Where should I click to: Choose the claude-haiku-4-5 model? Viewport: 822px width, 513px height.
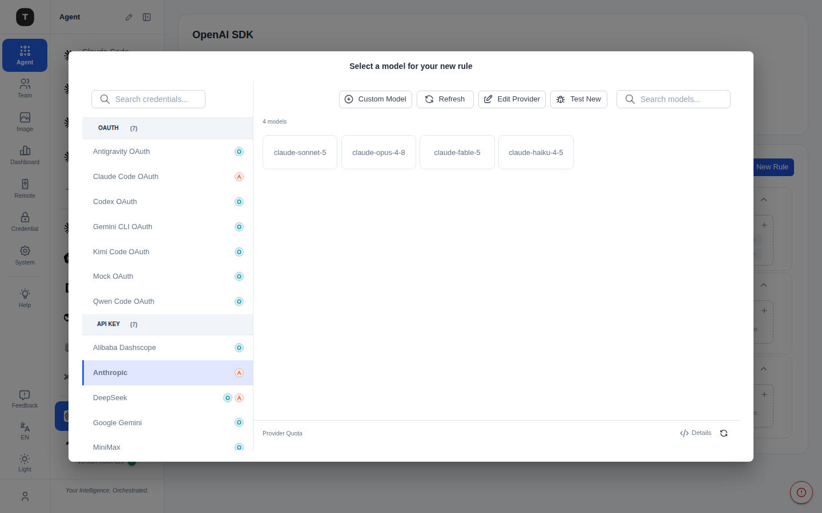pyautogui.click(x=536, y=152)
